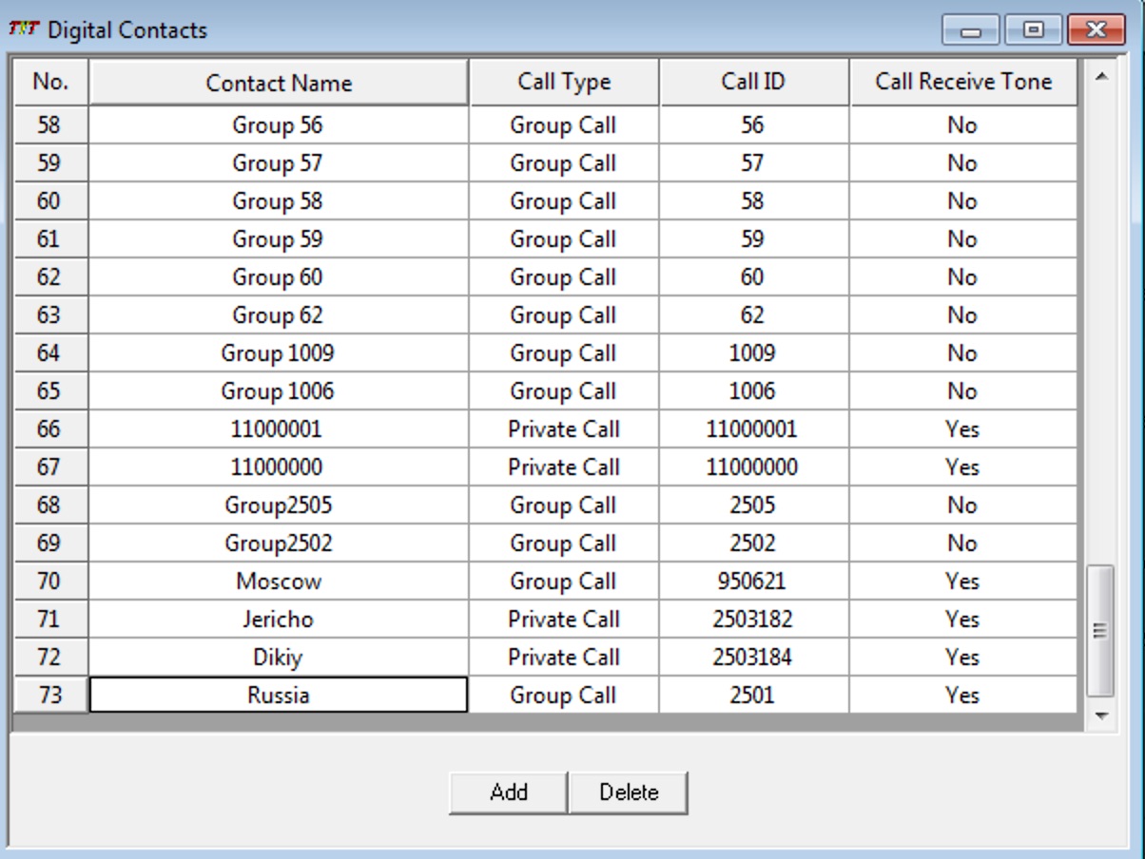Select row number 66

tap(50, 429)
